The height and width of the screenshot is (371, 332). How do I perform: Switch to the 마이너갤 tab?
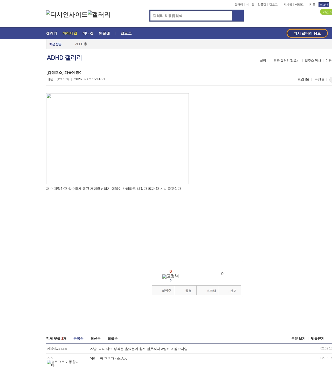[70, 33]
